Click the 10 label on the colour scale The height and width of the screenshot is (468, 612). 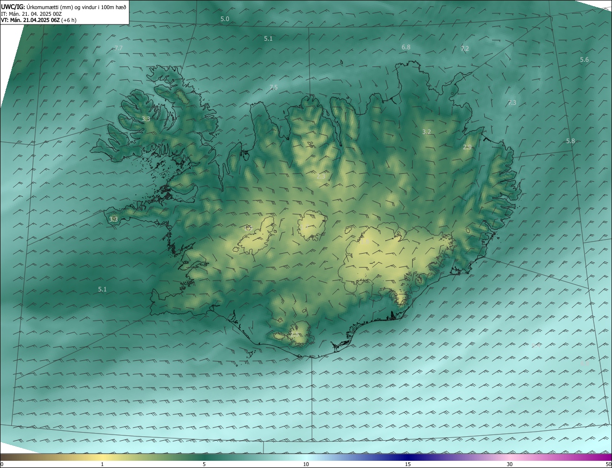pos(306,464)
